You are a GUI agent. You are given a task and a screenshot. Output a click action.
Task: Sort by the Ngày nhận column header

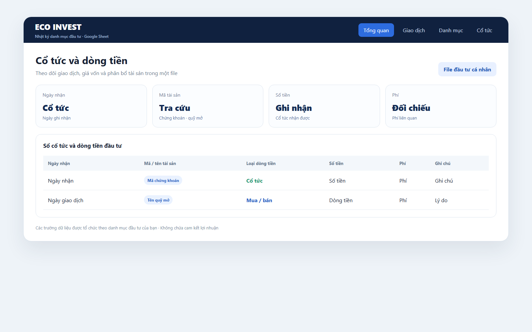coord(59,163)
